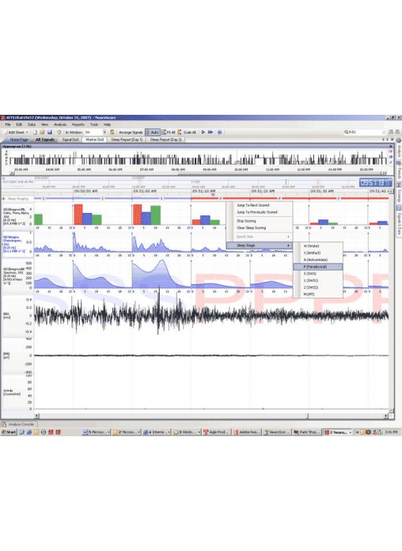Toggle the Auto scaling button

(x=153, y=132)
